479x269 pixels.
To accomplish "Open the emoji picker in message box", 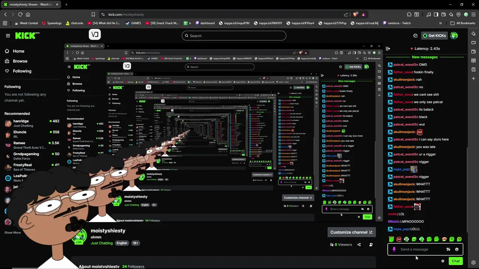I will click(457, 249).
